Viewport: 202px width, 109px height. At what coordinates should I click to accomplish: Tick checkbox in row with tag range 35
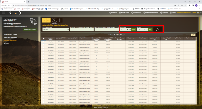(43, 58)
